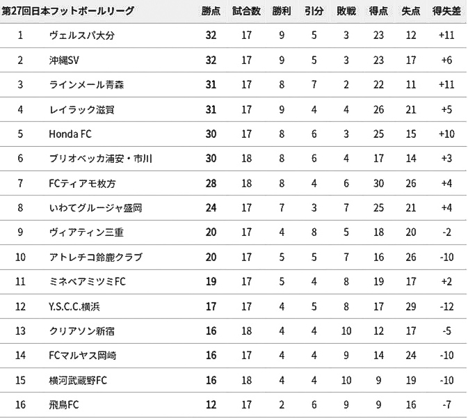Click クリアソン新宿 team name
Image resolution: width=468 pixels, height=419 pixels.
(x=82, y=331)
